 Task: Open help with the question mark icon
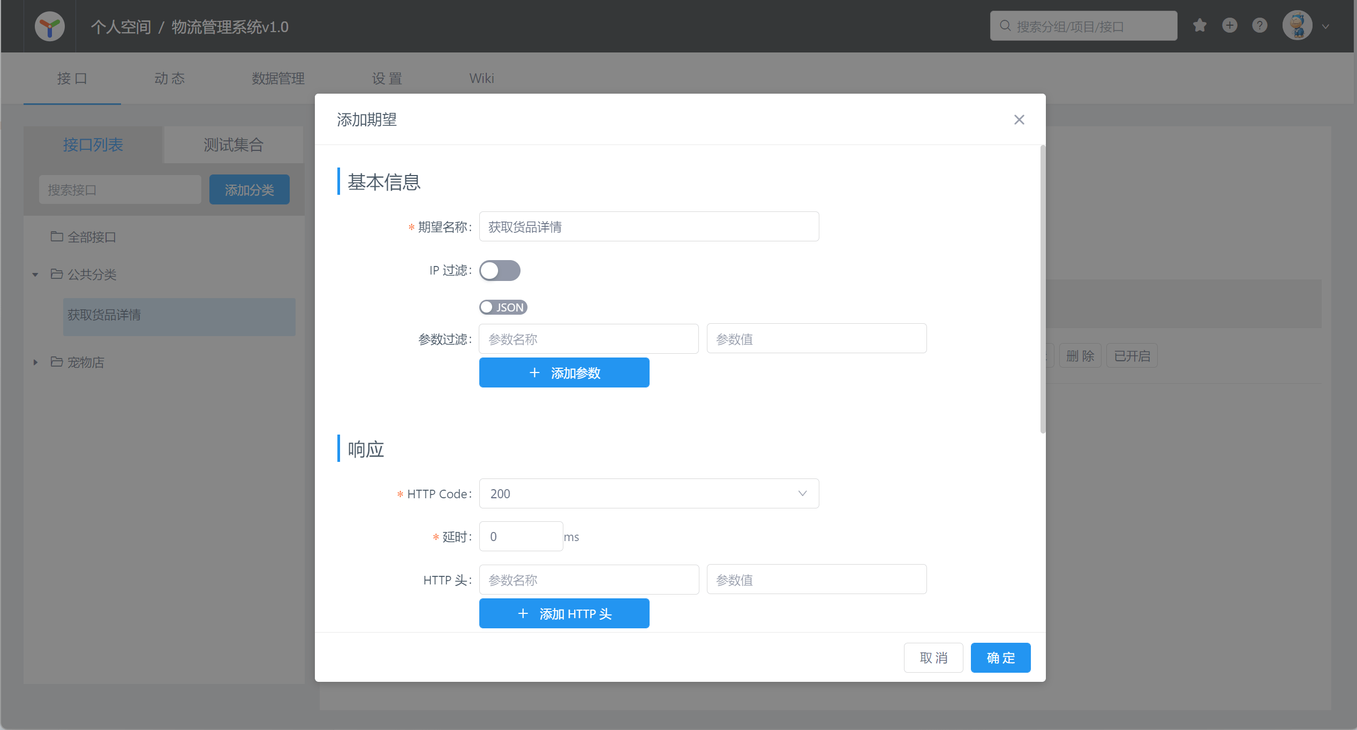click(x=1260, y=25)
